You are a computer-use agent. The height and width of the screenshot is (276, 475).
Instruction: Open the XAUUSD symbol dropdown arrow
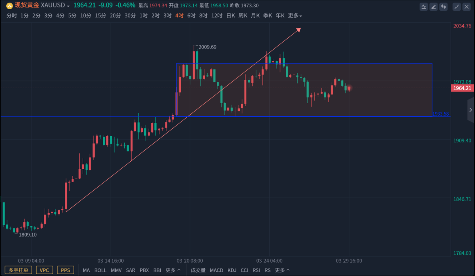click(68, 6)
